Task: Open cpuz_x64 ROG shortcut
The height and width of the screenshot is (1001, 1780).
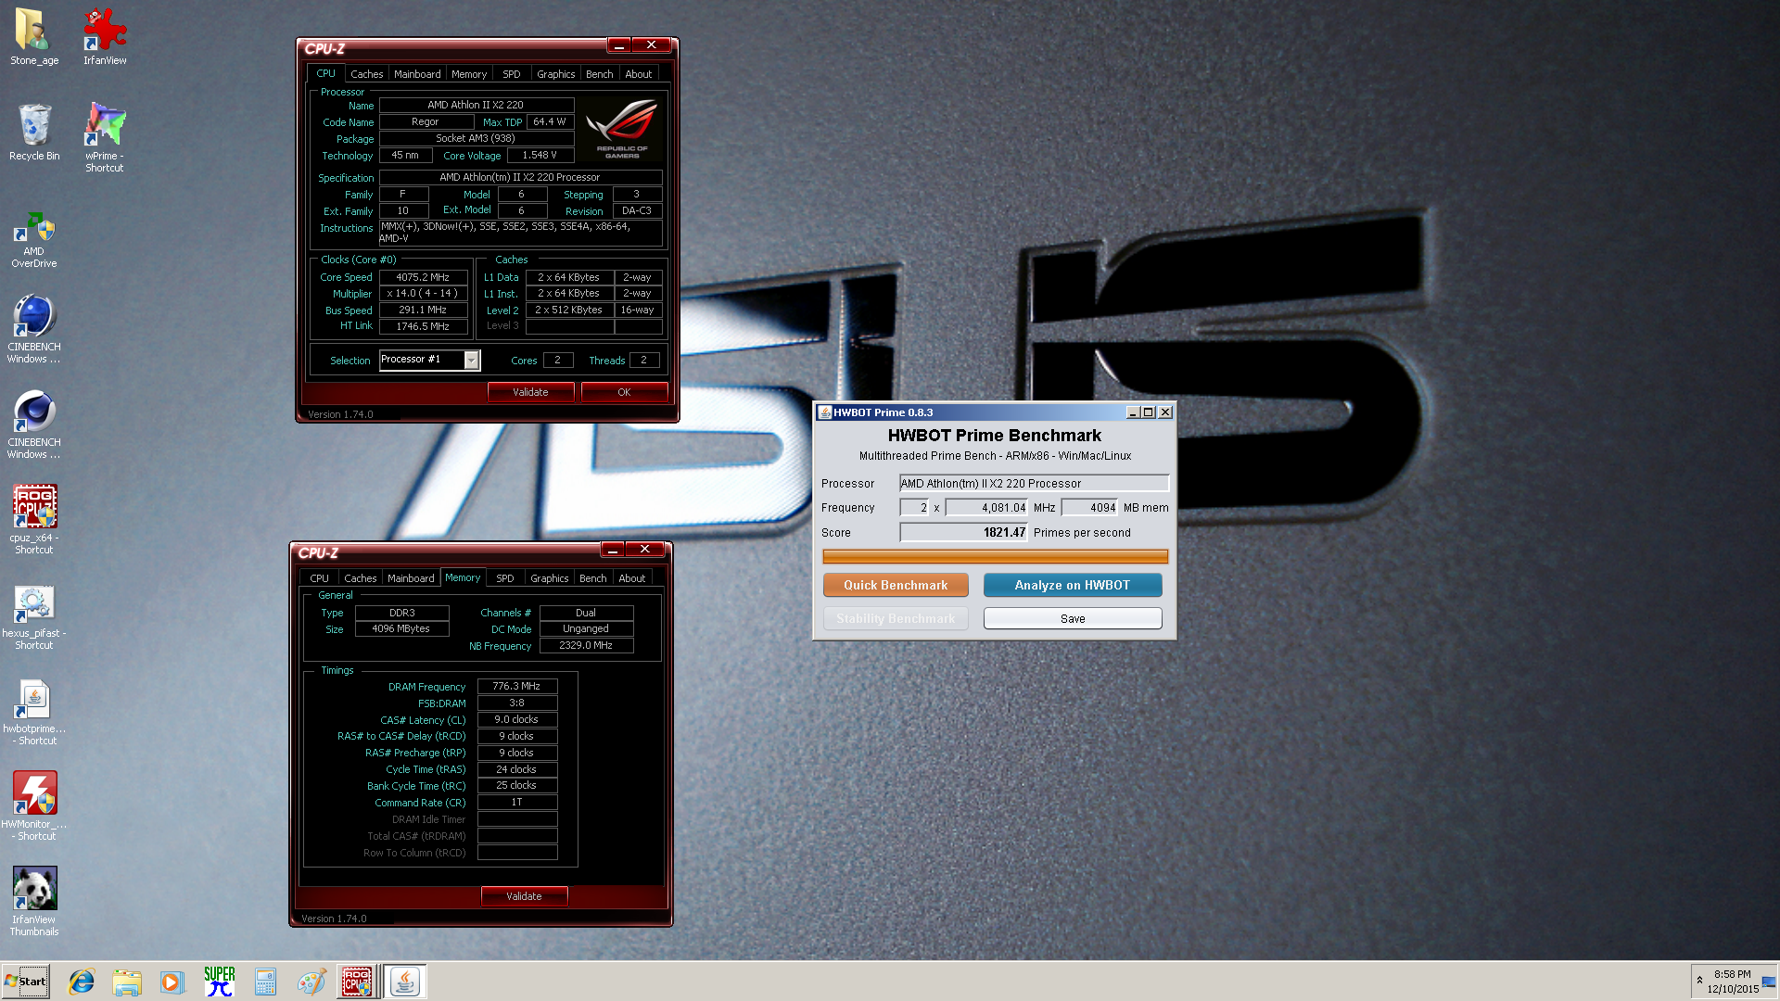Action: click(34, 519)
